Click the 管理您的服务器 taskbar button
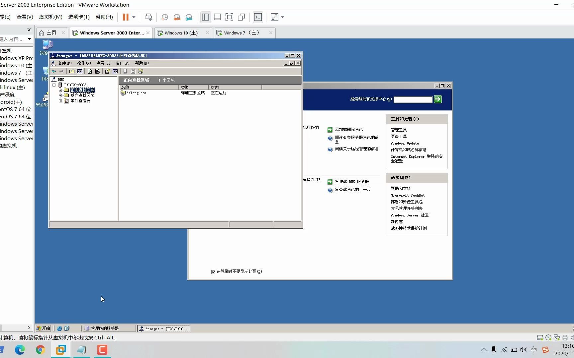Image resolution: width=574 pixels, height=358 pixels. [x=109, y=328]
